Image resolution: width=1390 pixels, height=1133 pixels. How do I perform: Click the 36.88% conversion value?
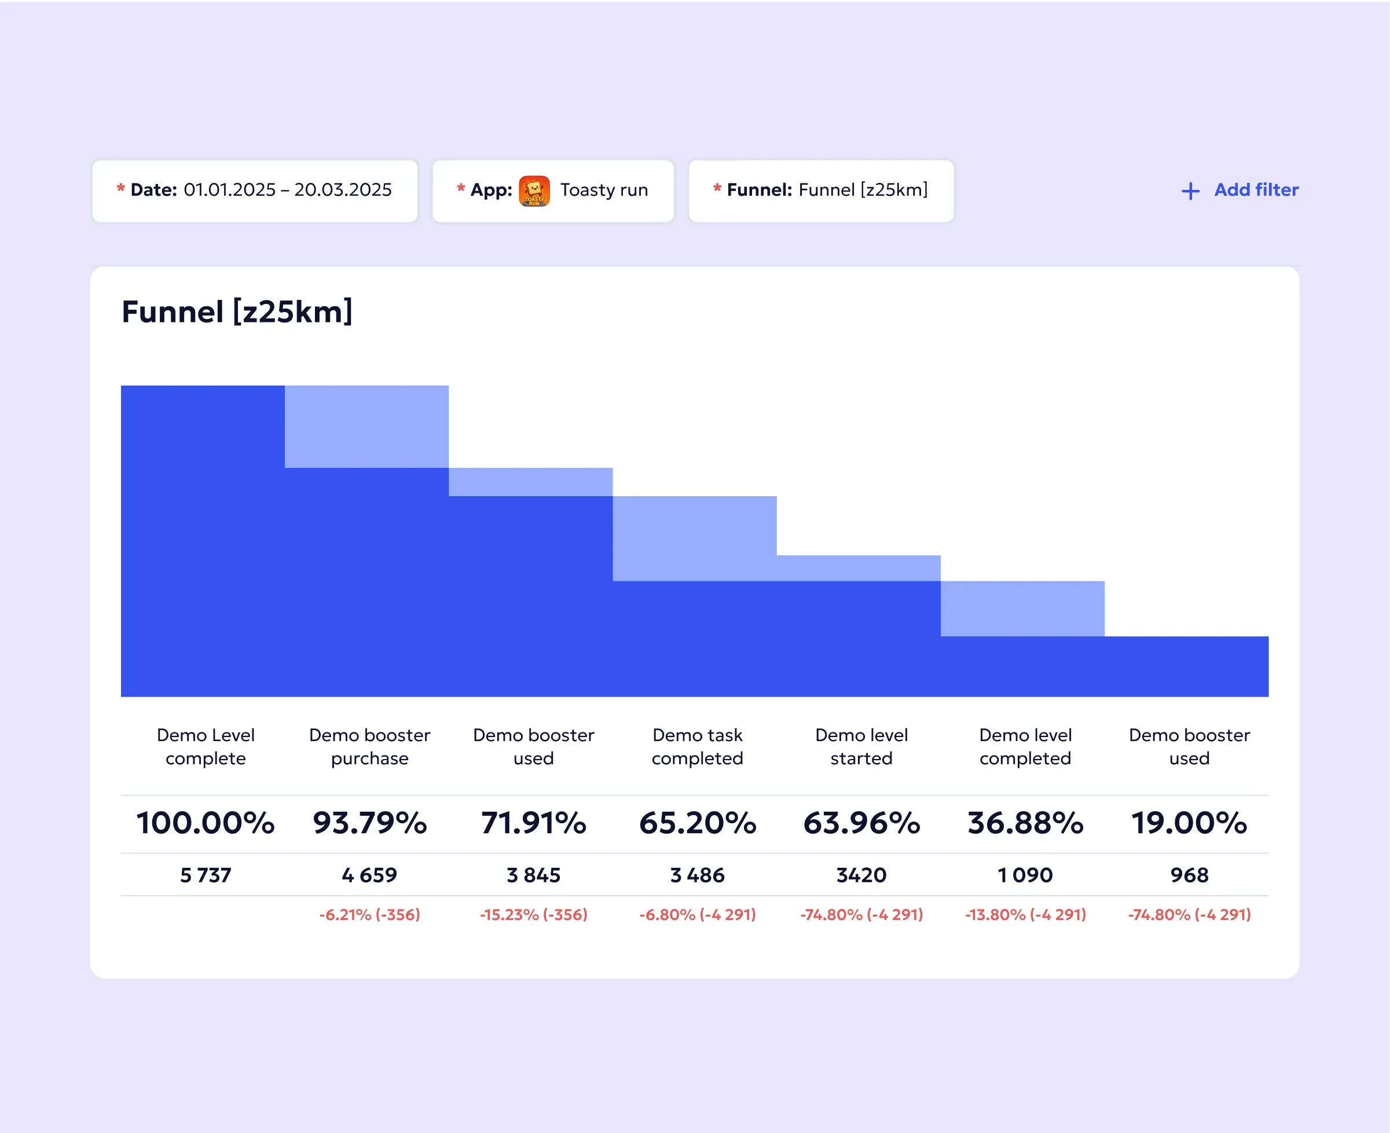click(1025, 822)
